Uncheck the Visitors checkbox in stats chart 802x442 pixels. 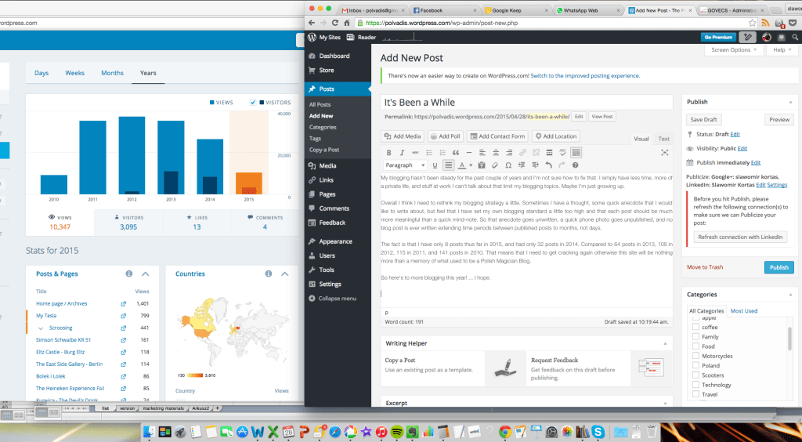coord(253,103)
